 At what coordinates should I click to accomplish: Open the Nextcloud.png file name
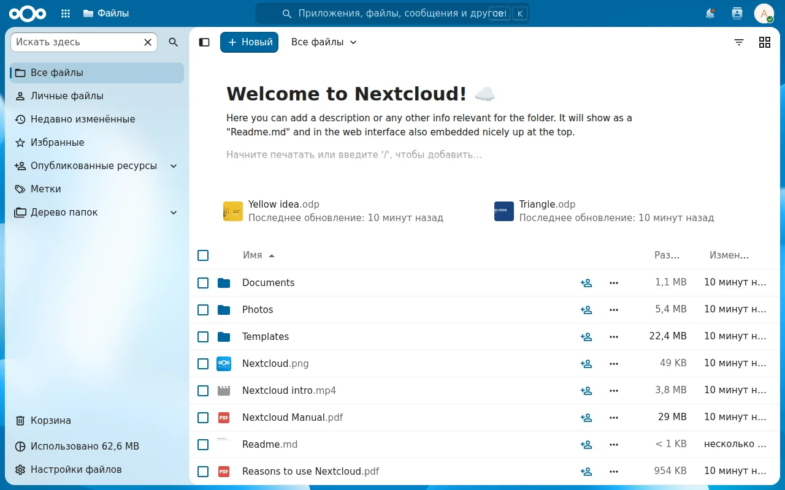[275, 364]
